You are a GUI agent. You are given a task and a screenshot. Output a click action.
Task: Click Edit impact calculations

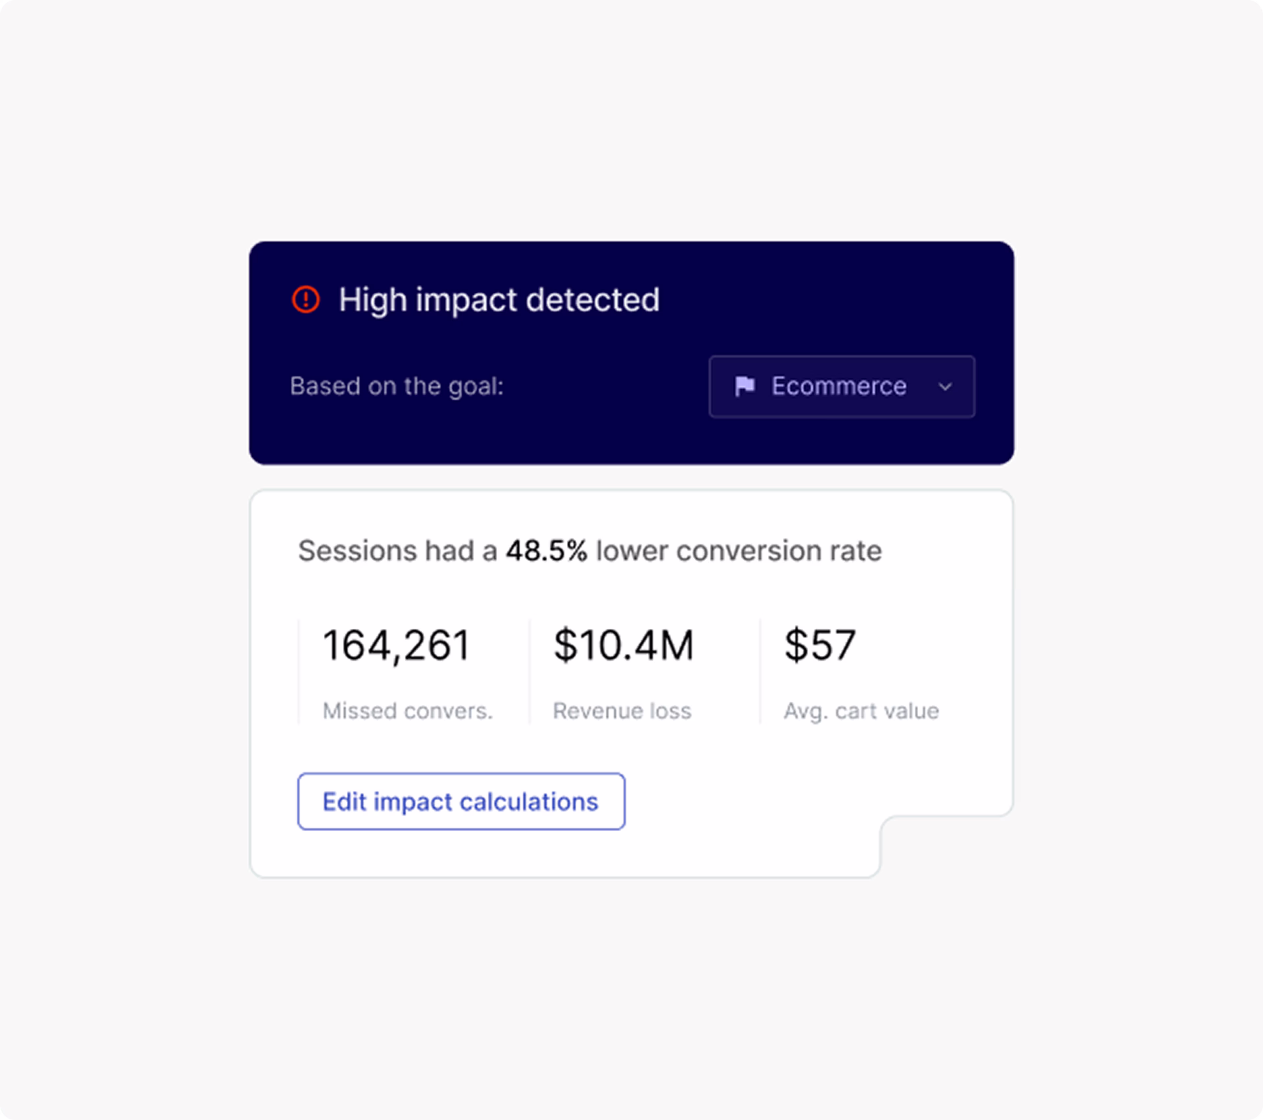(x=461, y=801)
